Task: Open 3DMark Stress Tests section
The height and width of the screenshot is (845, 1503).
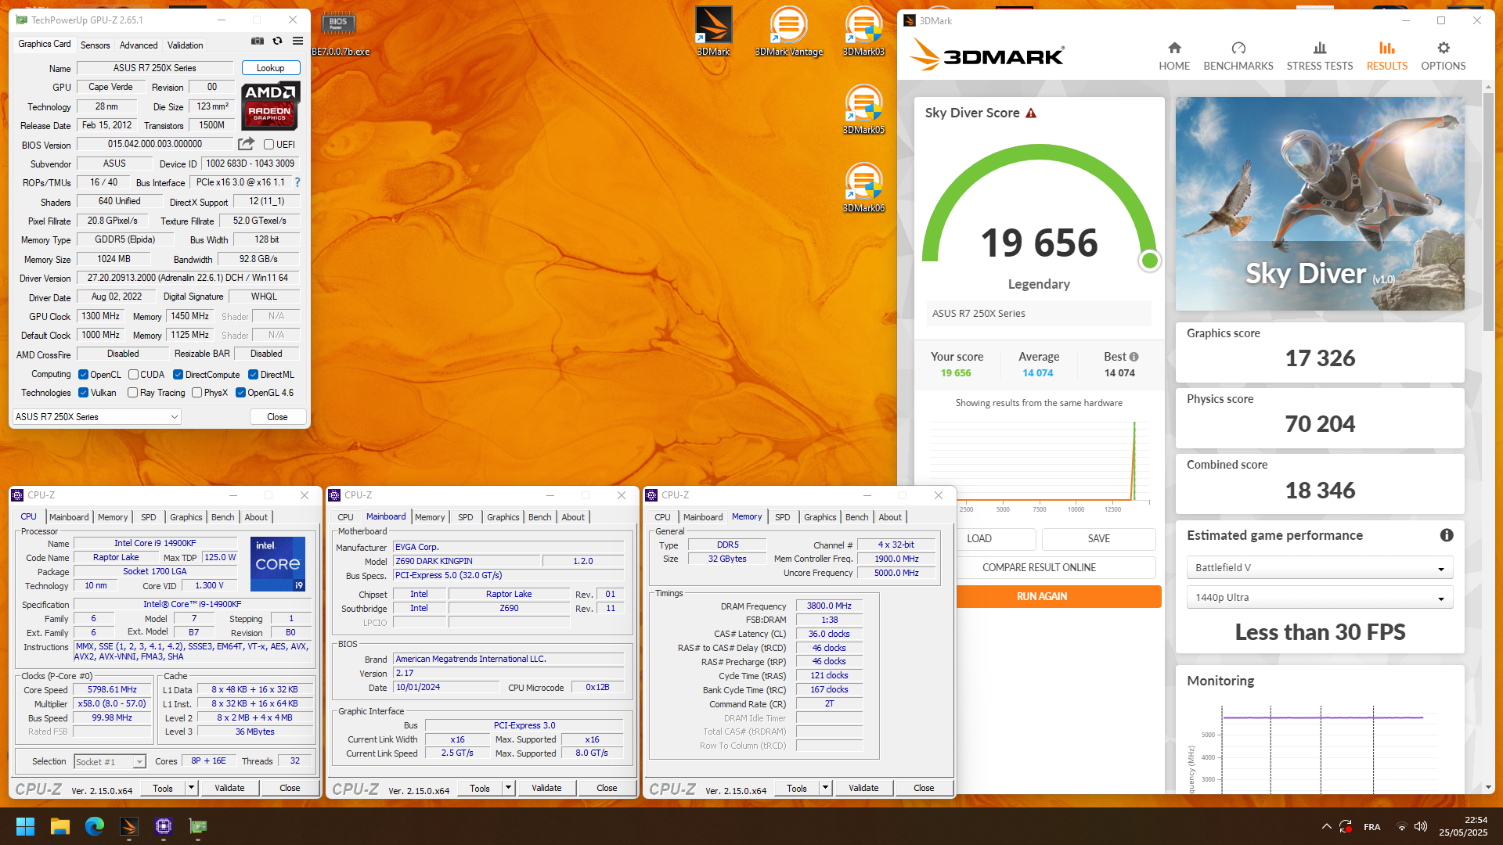Action: click(1320, 56)
